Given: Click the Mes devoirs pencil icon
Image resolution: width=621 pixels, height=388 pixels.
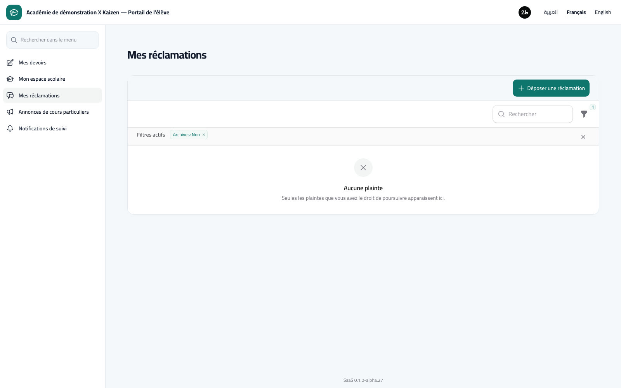Looking at the screenshot, I should pos(10,62).
